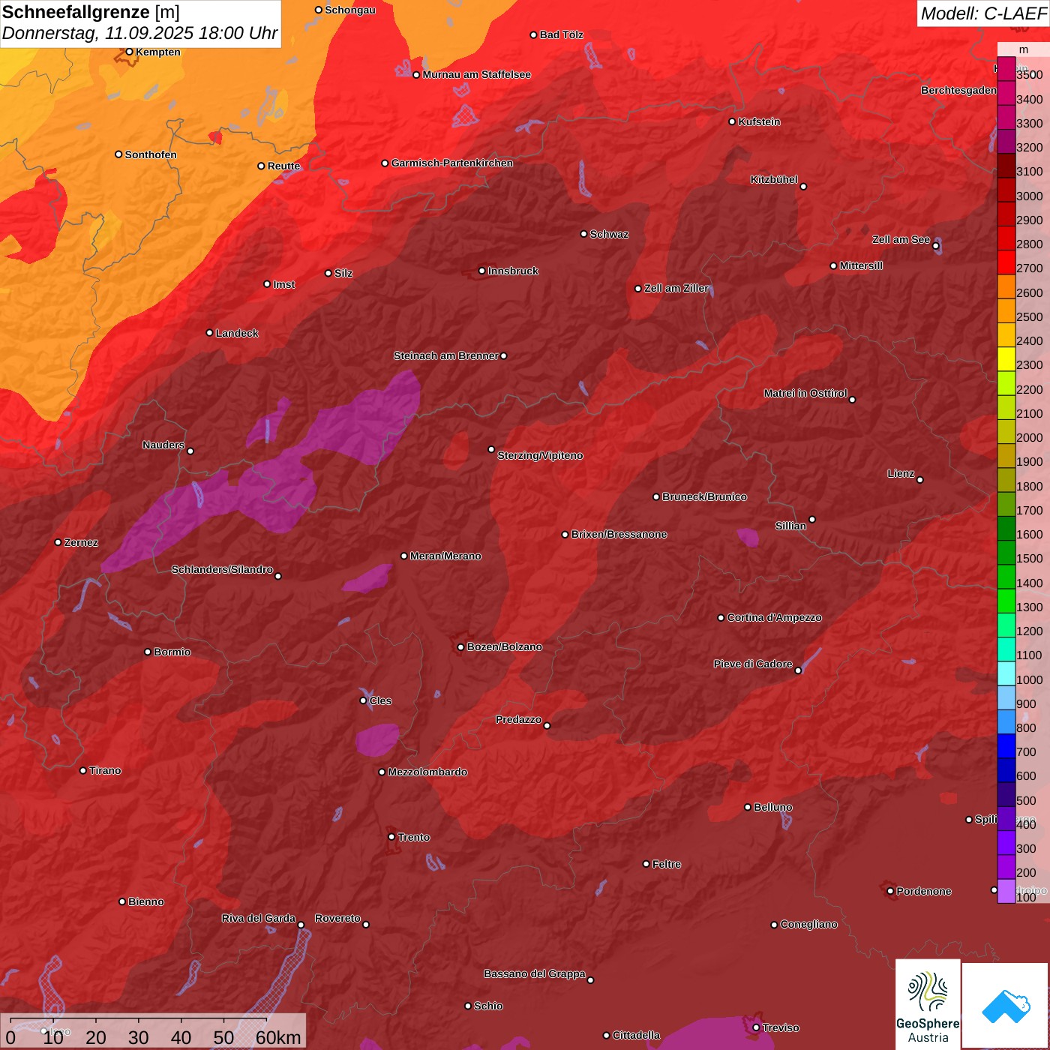The width and height of the screenshot is (1050, 1050).
Task: Click the Garmisch-Partenkirchen label
Action: tap(452, 163)
